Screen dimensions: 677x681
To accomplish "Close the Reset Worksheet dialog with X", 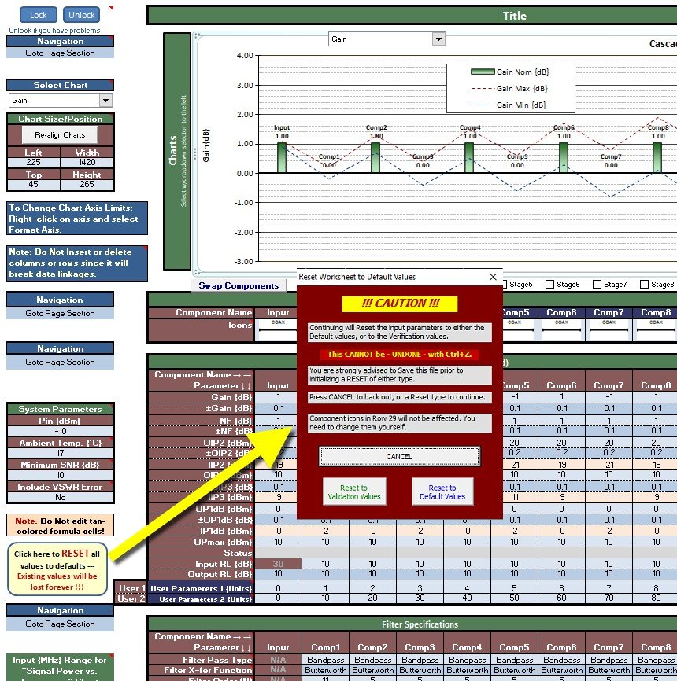I will click(x=493, y=277).
